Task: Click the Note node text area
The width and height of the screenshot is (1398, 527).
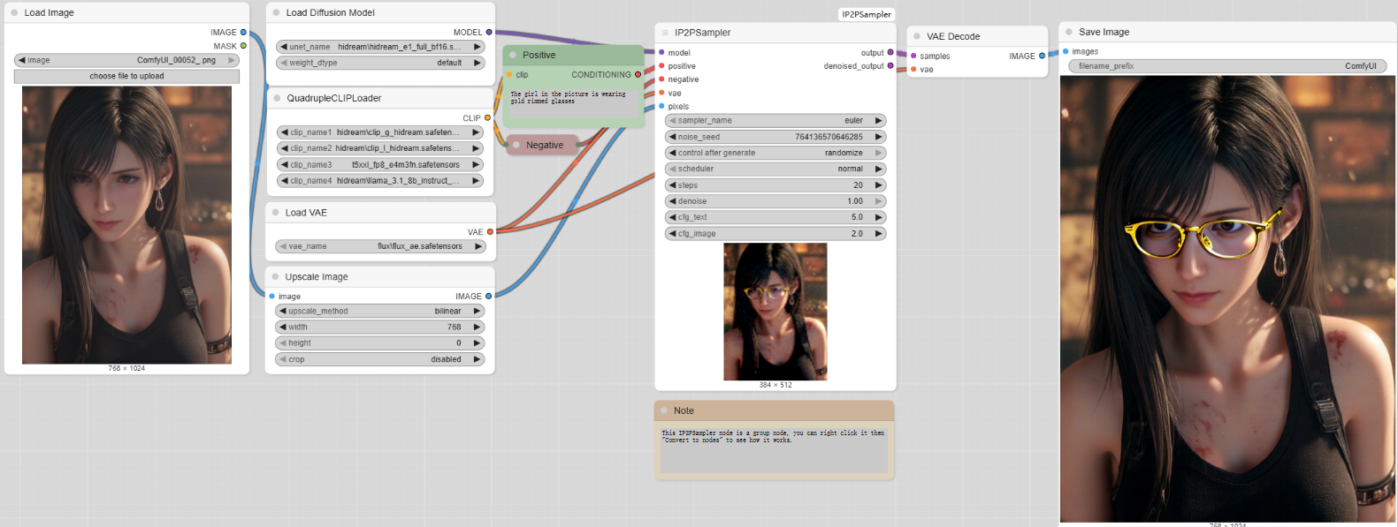Action: click(774, 449)
